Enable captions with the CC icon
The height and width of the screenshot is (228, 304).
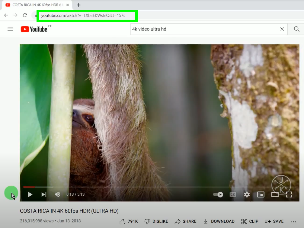pyautogui.click(x=233, y=194)
